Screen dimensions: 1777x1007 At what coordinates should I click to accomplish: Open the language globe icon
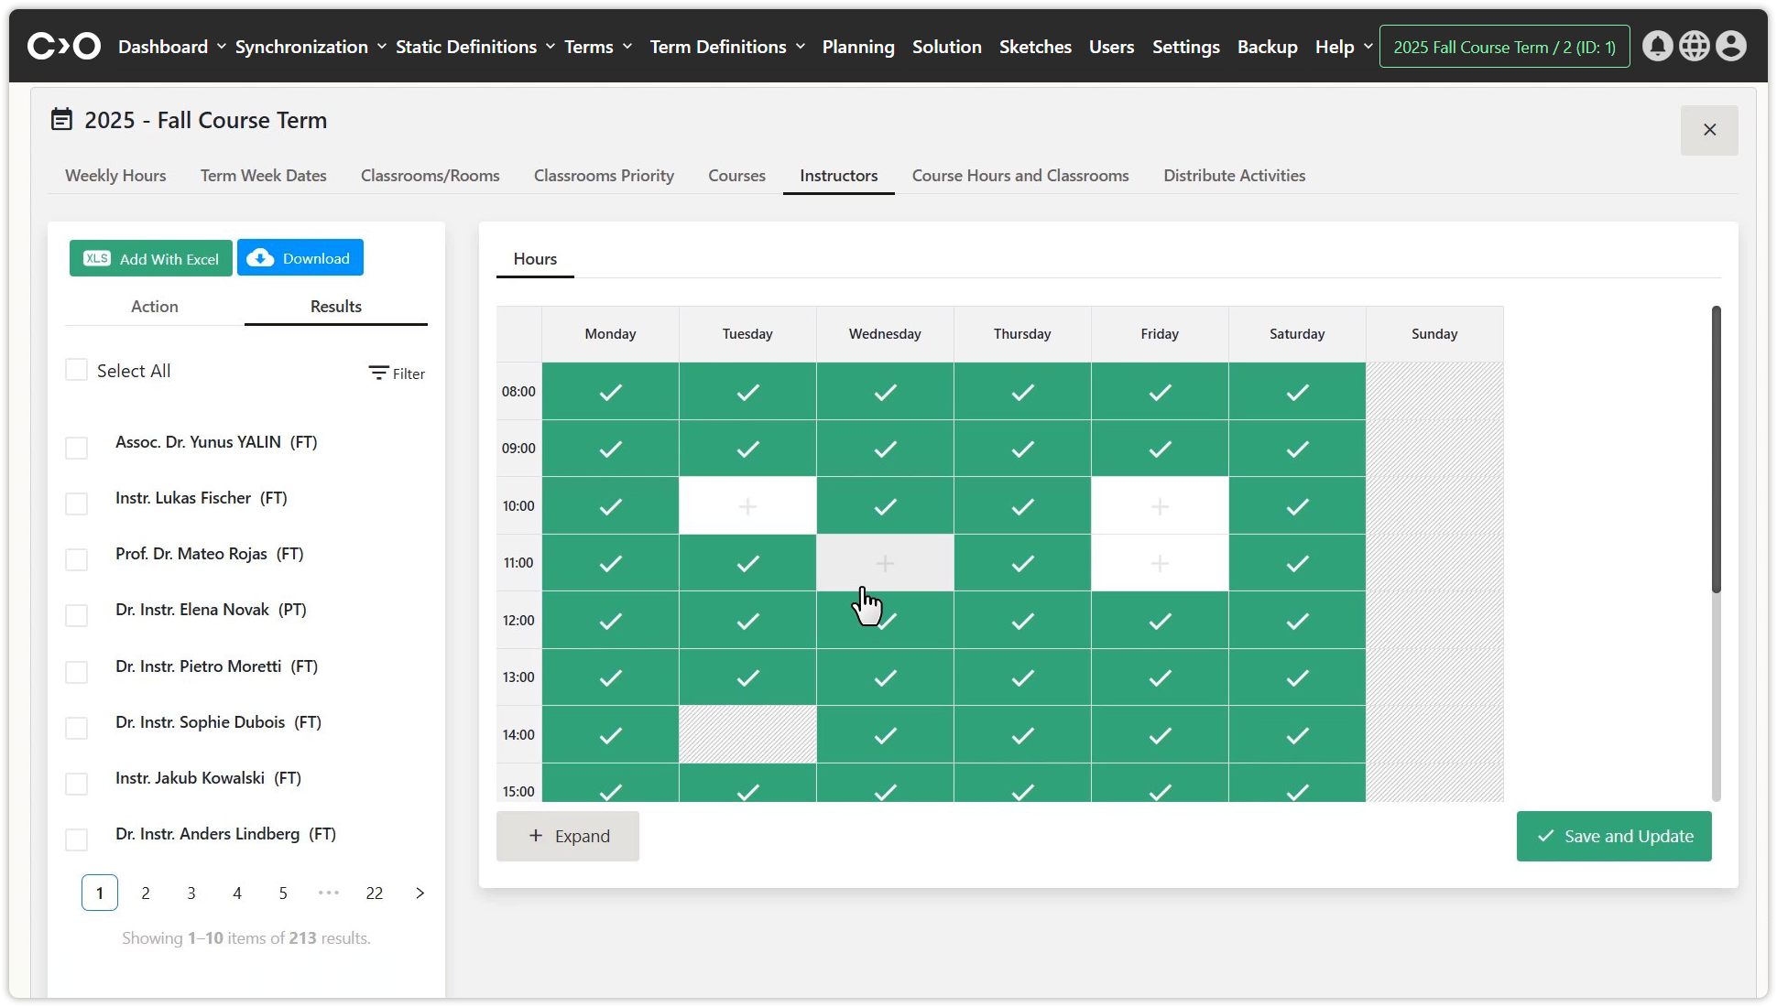(1694, 46)
